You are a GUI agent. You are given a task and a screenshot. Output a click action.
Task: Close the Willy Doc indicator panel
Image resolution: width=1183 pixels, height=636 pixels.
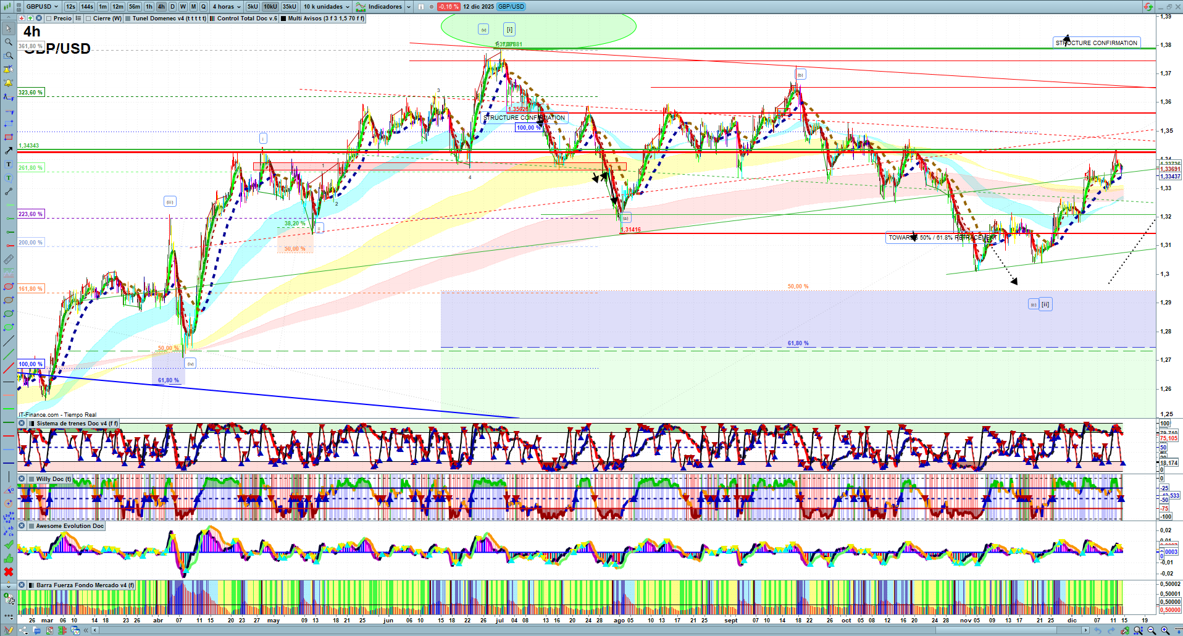(22, 479)
